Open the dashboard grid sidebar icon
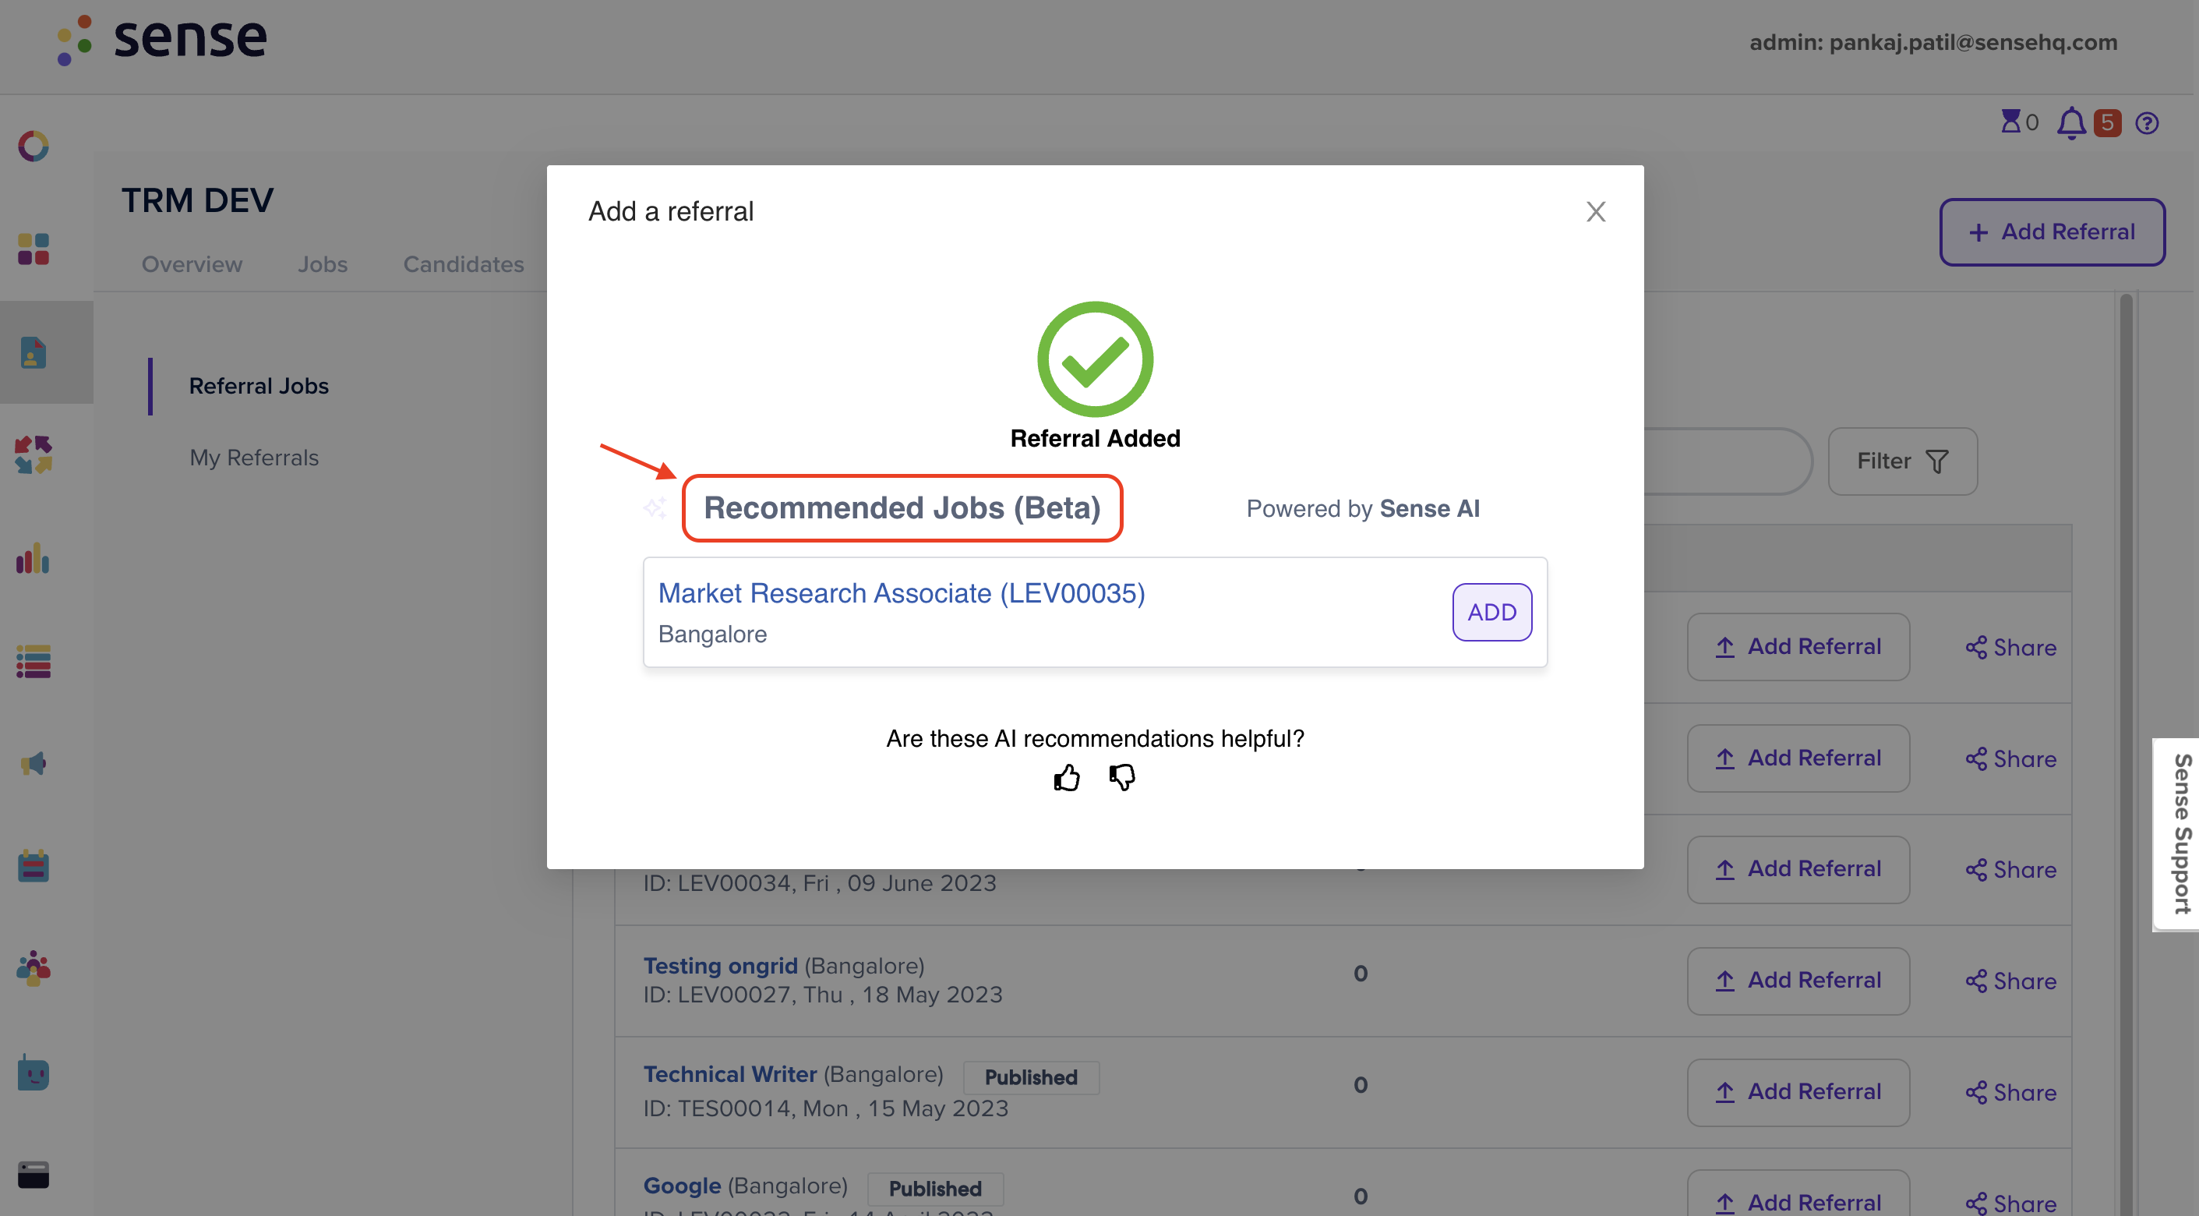The height and width of the screenshot is (1216, 2199). tap(34, 249)
